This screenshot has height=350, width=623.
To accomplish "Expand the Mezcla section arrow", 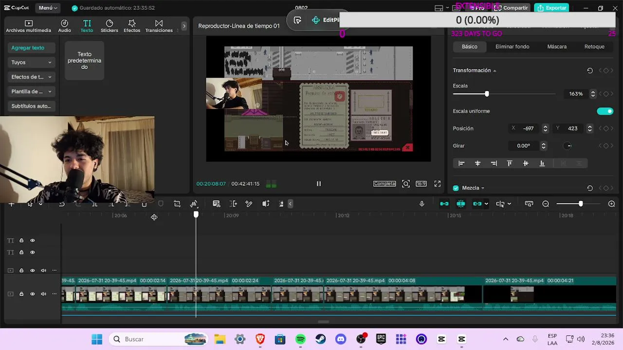I will [483, 188].
